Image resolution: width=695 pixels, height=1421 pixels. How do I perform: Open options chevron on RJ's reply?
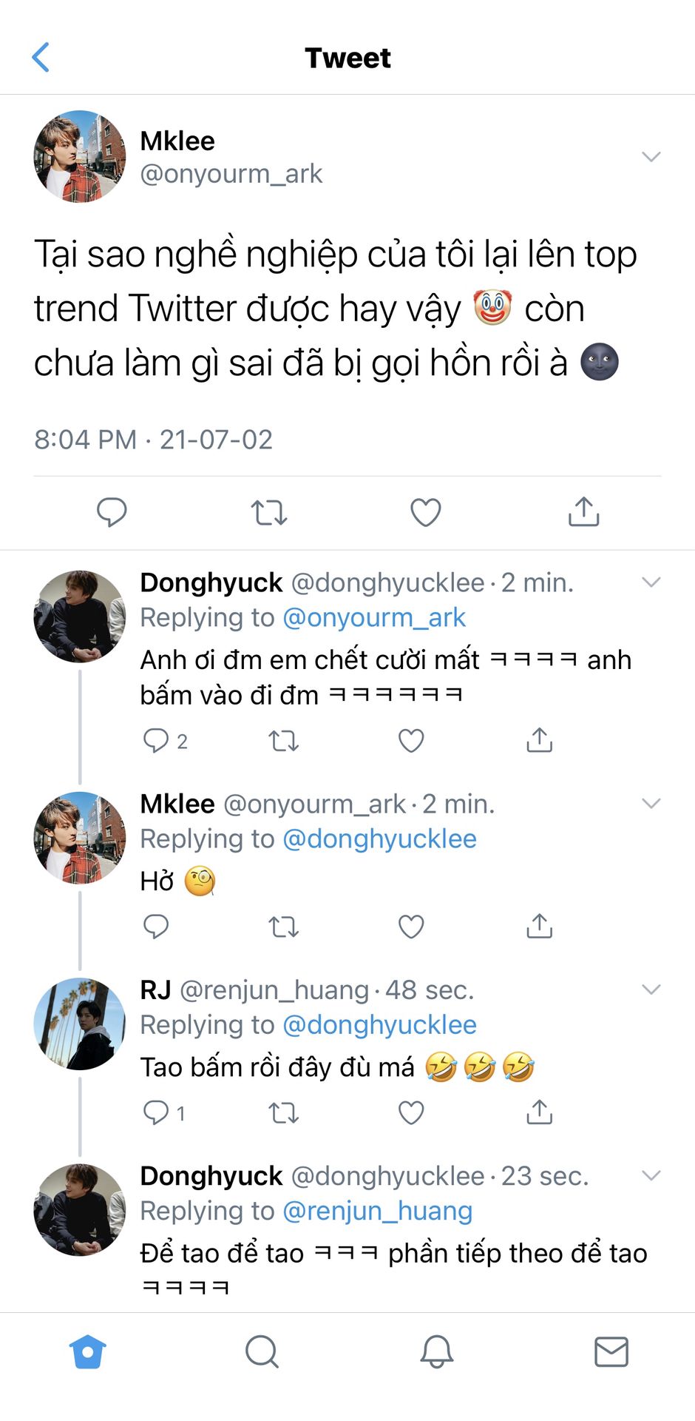(651, 990)
